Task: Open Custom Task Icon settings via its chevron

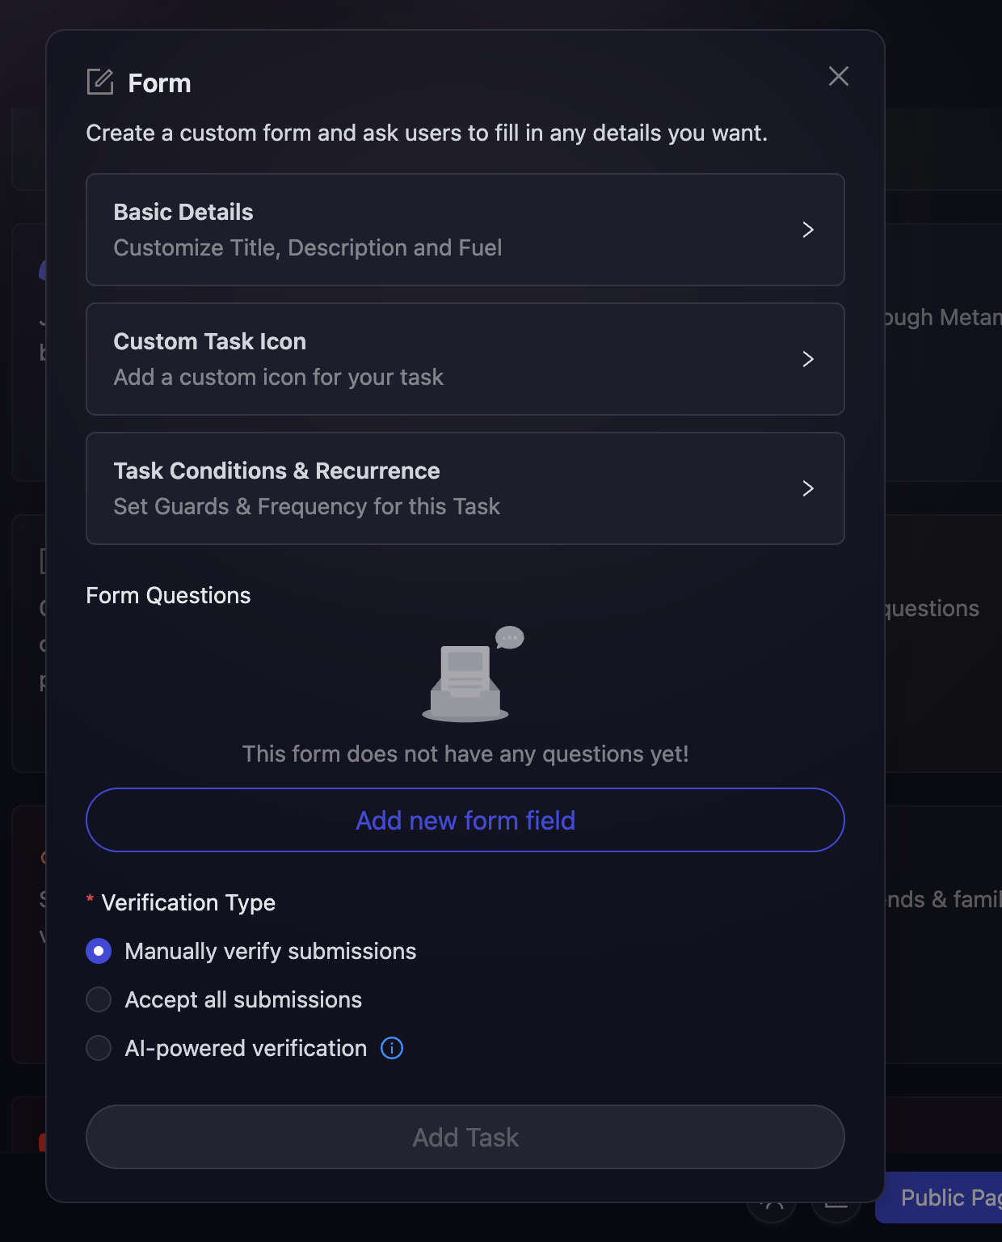Action: click(x=808, y=359)
